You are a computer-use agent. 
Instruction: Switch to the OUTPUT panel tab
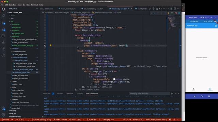point(60,94)
